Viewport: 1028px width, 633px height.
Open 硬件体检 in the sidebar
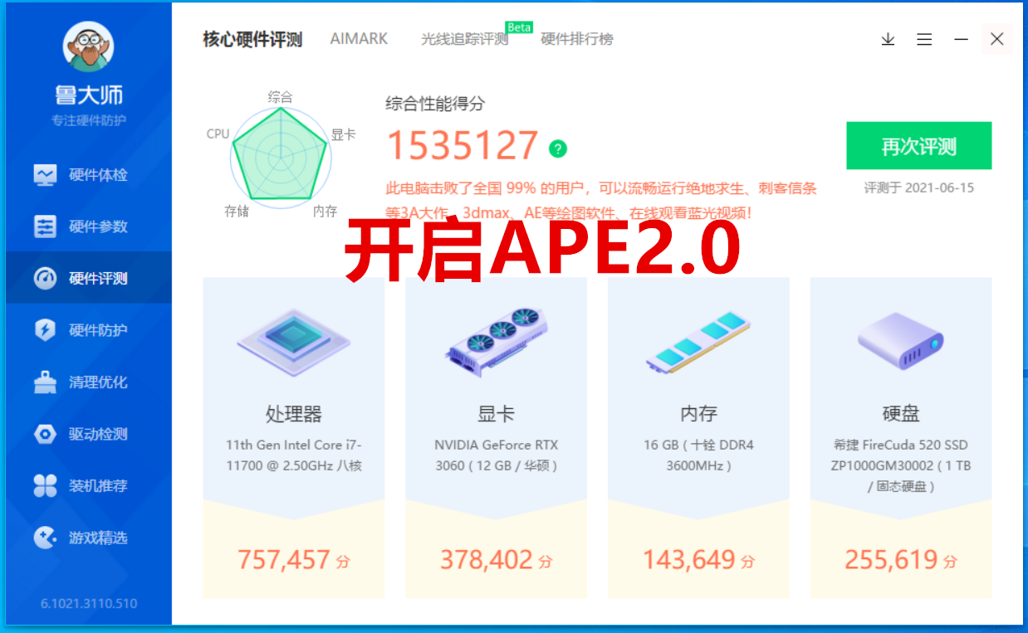88,175
